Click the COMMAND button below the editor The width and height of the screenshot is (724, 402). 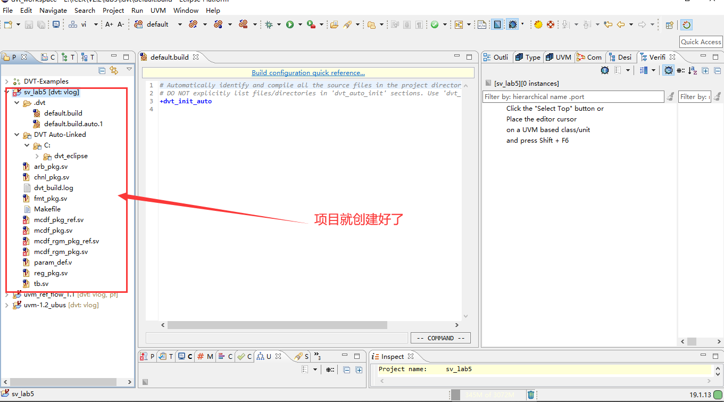tap(440, 338)
